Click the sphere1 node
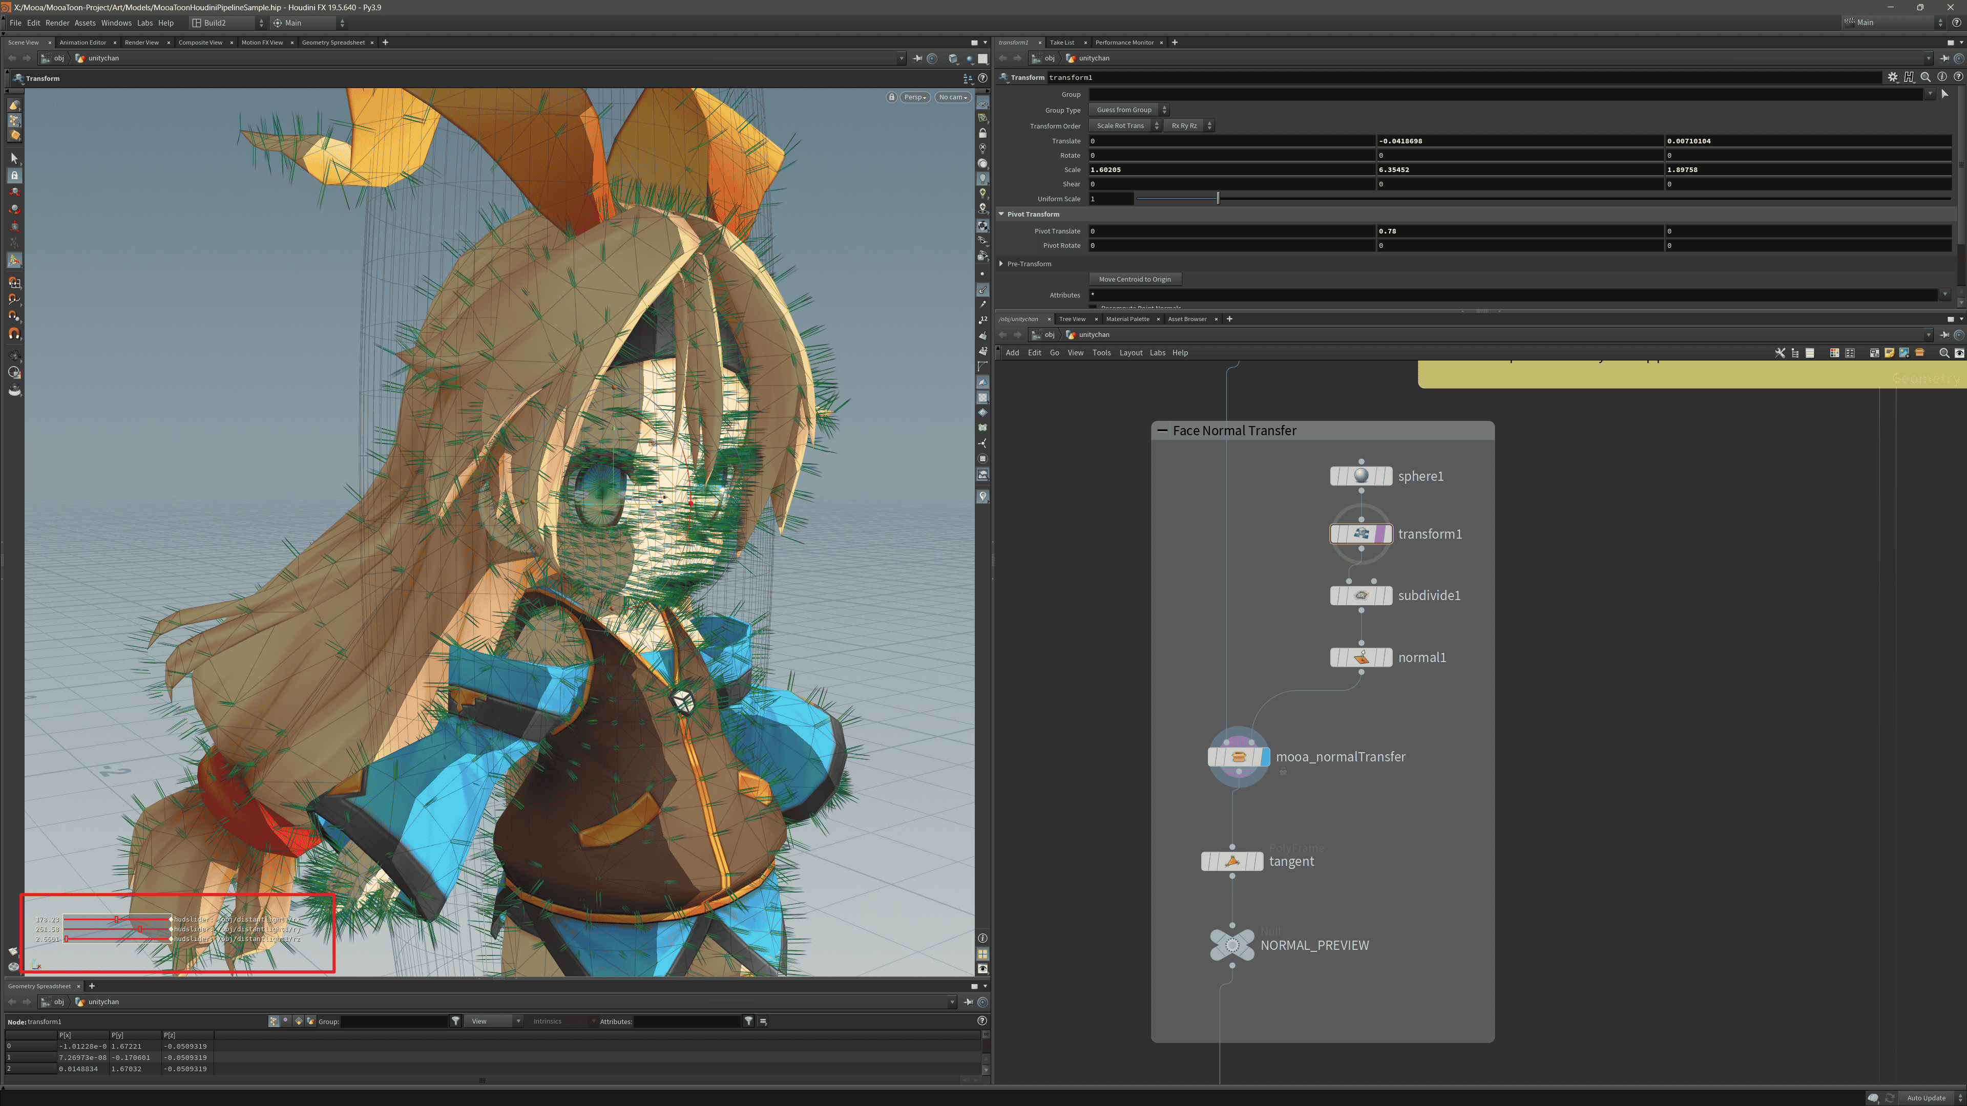Viewport: 1967px width, 1106px height. point(1361,476)
